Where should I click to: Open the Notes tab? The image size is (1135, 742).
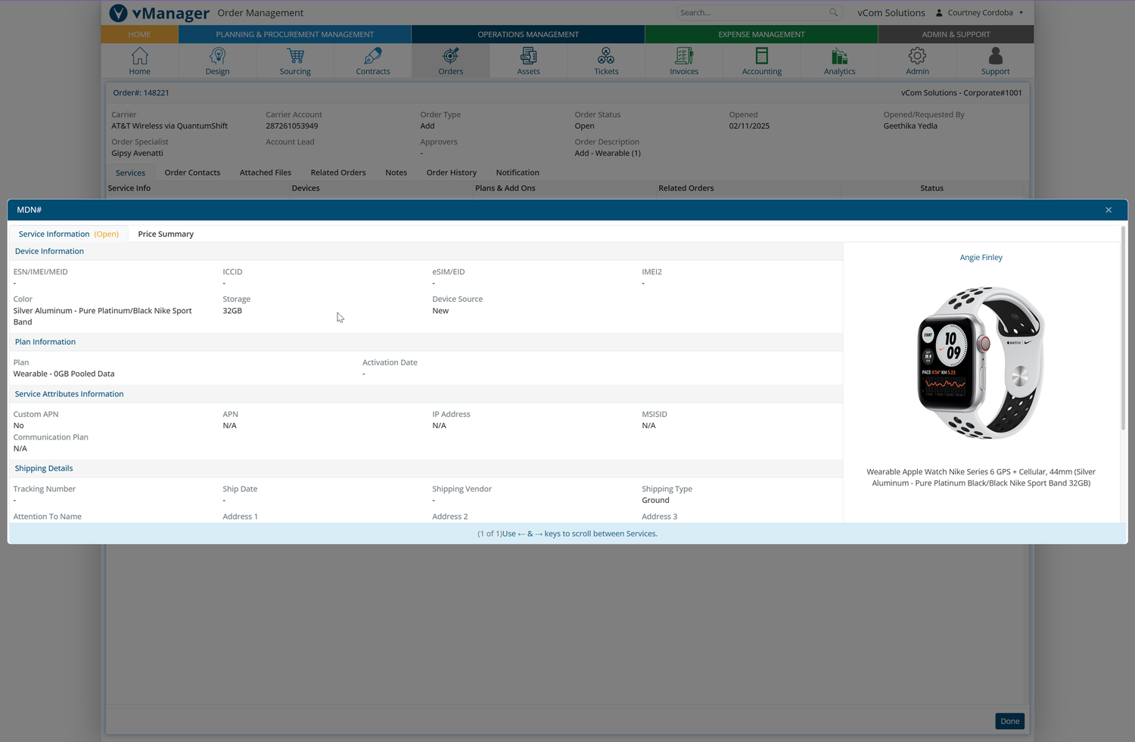tap(396, 172)
